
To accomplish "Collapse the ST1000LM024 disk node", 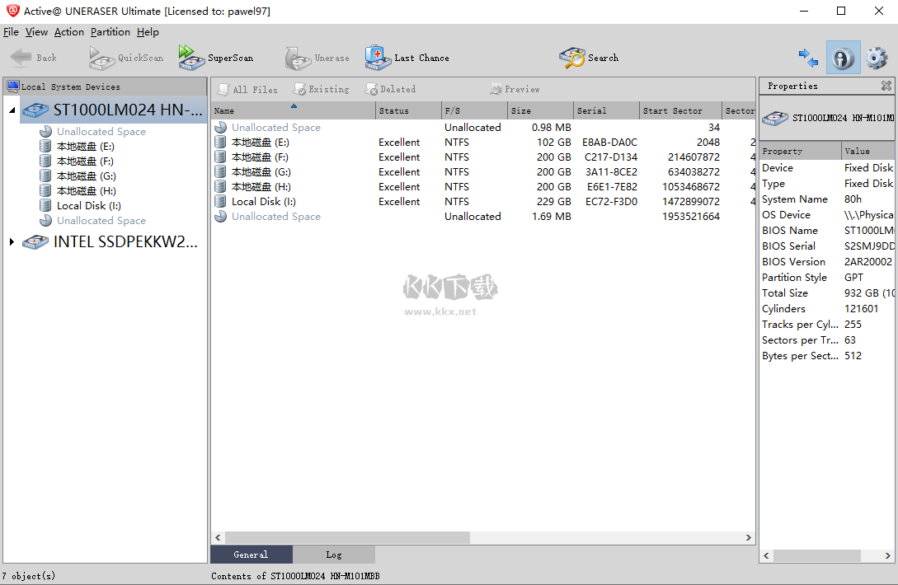I will click(x=12, y=110).
